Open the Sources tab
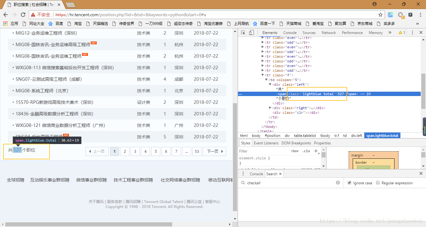 click(309, 32)
